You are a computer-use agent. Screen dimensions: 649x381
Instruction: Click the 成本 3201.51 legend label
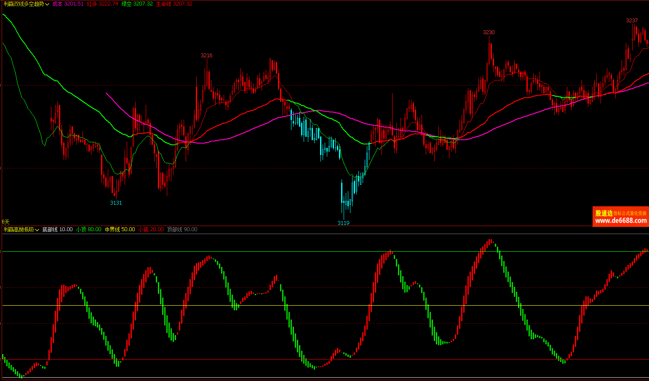(x=68, y=4)
